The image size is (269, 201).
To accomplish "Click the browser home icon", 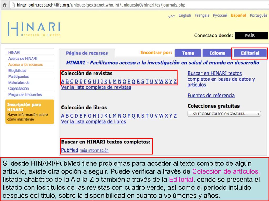I will tap(5, 5).
